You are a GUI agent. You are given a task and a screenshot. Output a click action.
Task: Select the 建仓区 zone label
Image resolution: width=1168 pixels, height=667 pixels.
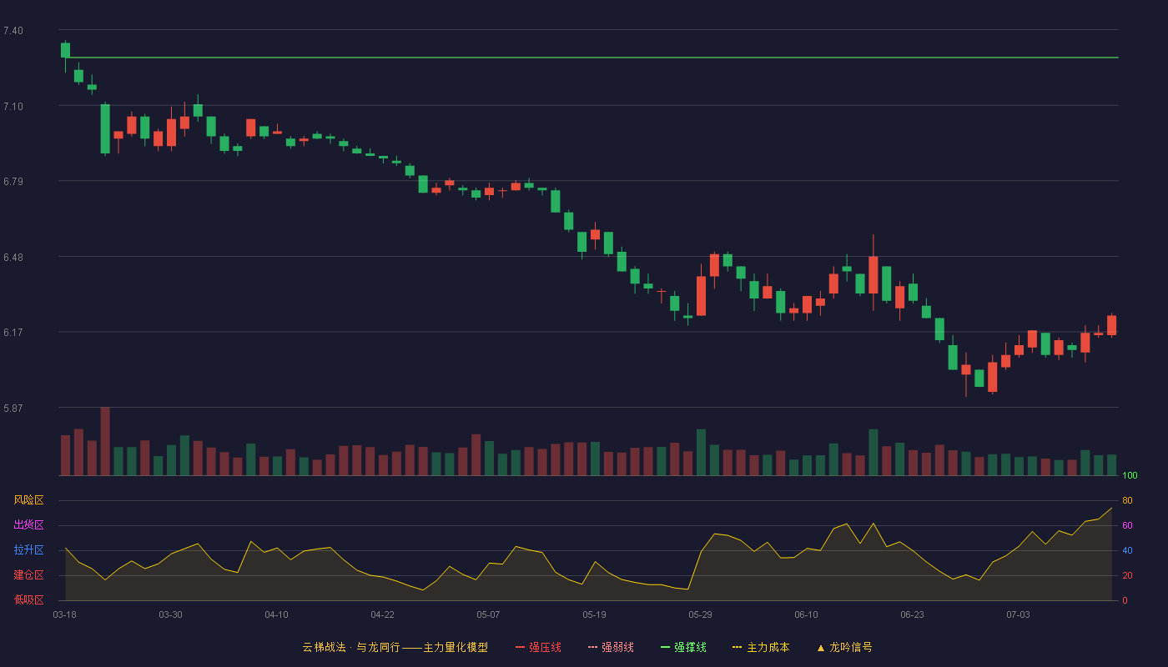(28, 575)
